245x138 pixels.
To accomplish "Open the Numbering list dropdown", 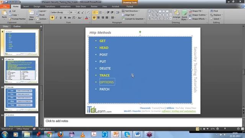I will (101, 12).
